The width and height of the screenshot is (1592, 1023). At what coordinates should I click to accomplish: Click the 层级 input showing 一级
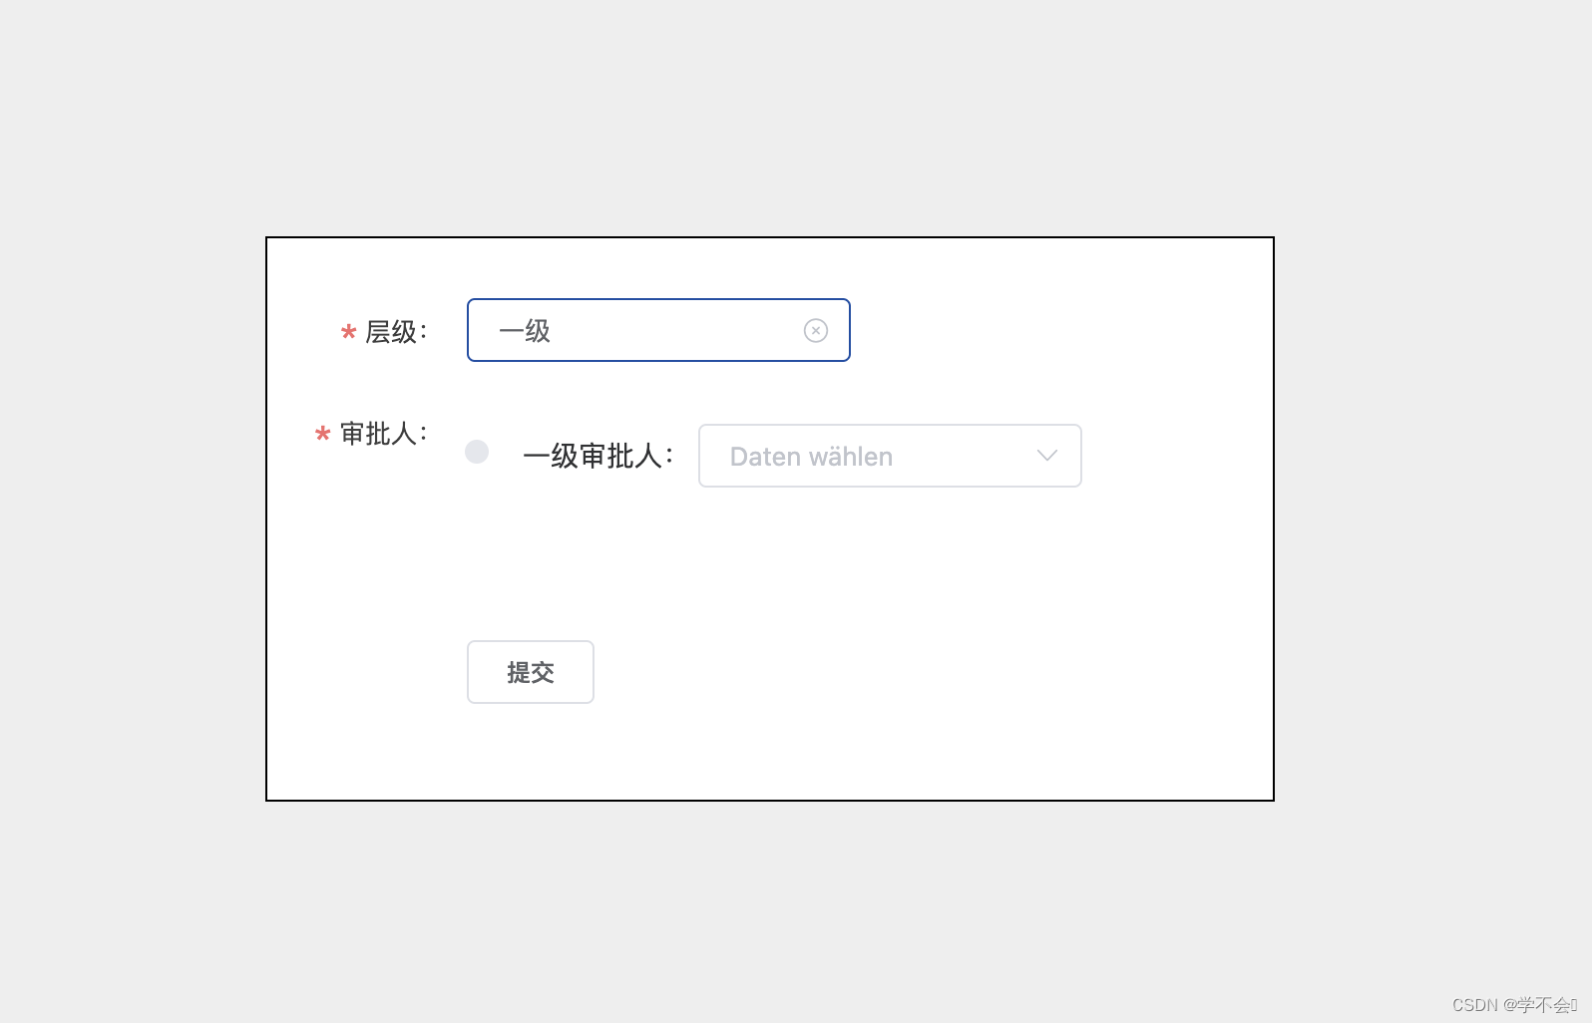click(658, 330)
